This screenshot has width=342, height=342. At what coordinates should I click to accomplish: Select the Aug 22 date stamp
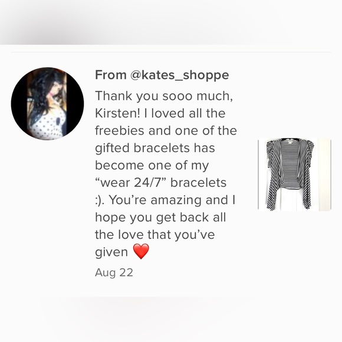click(x=114, y=272)
